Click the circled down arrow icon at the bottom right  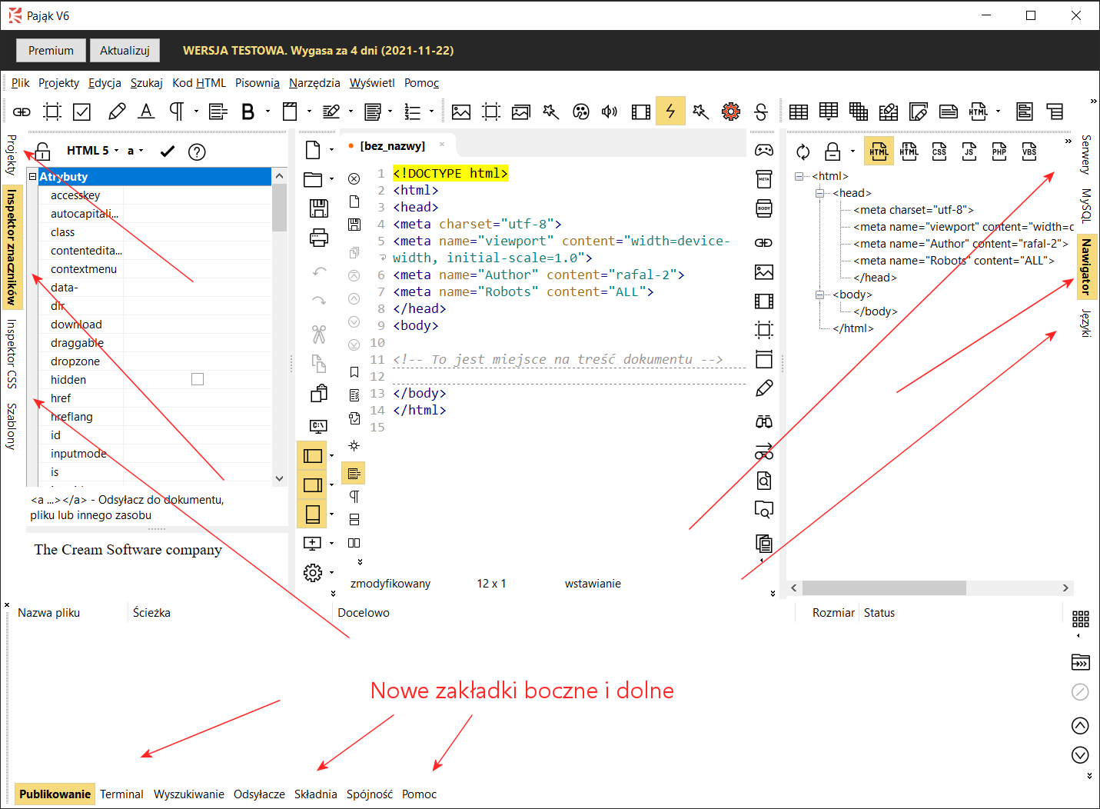1080,754
